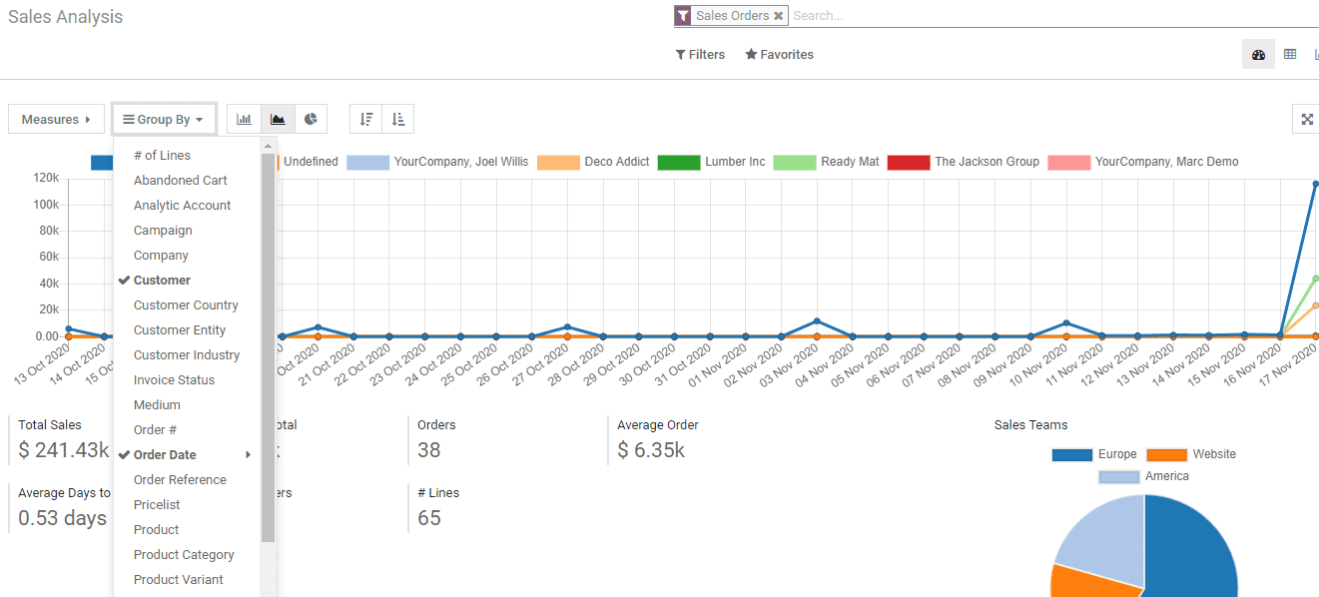This screenshot has height=597, width=1319.
Task: Open the Measures dropdown
Action: pyautogui.click(x=56, y=119)
